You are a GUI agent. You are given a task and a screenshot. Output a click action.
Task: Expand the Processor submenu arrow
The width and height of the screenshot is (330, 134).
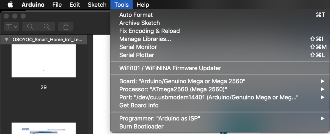(x=322, y=89)
